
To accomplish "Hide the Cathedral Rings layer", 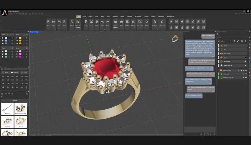I will [246, 78].
